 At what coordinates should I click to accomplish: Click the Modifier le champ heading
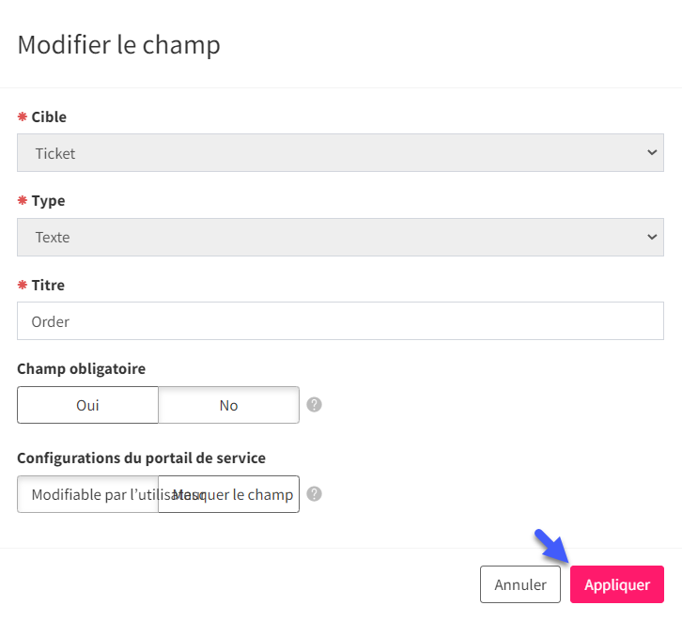[x=118, y=45]
